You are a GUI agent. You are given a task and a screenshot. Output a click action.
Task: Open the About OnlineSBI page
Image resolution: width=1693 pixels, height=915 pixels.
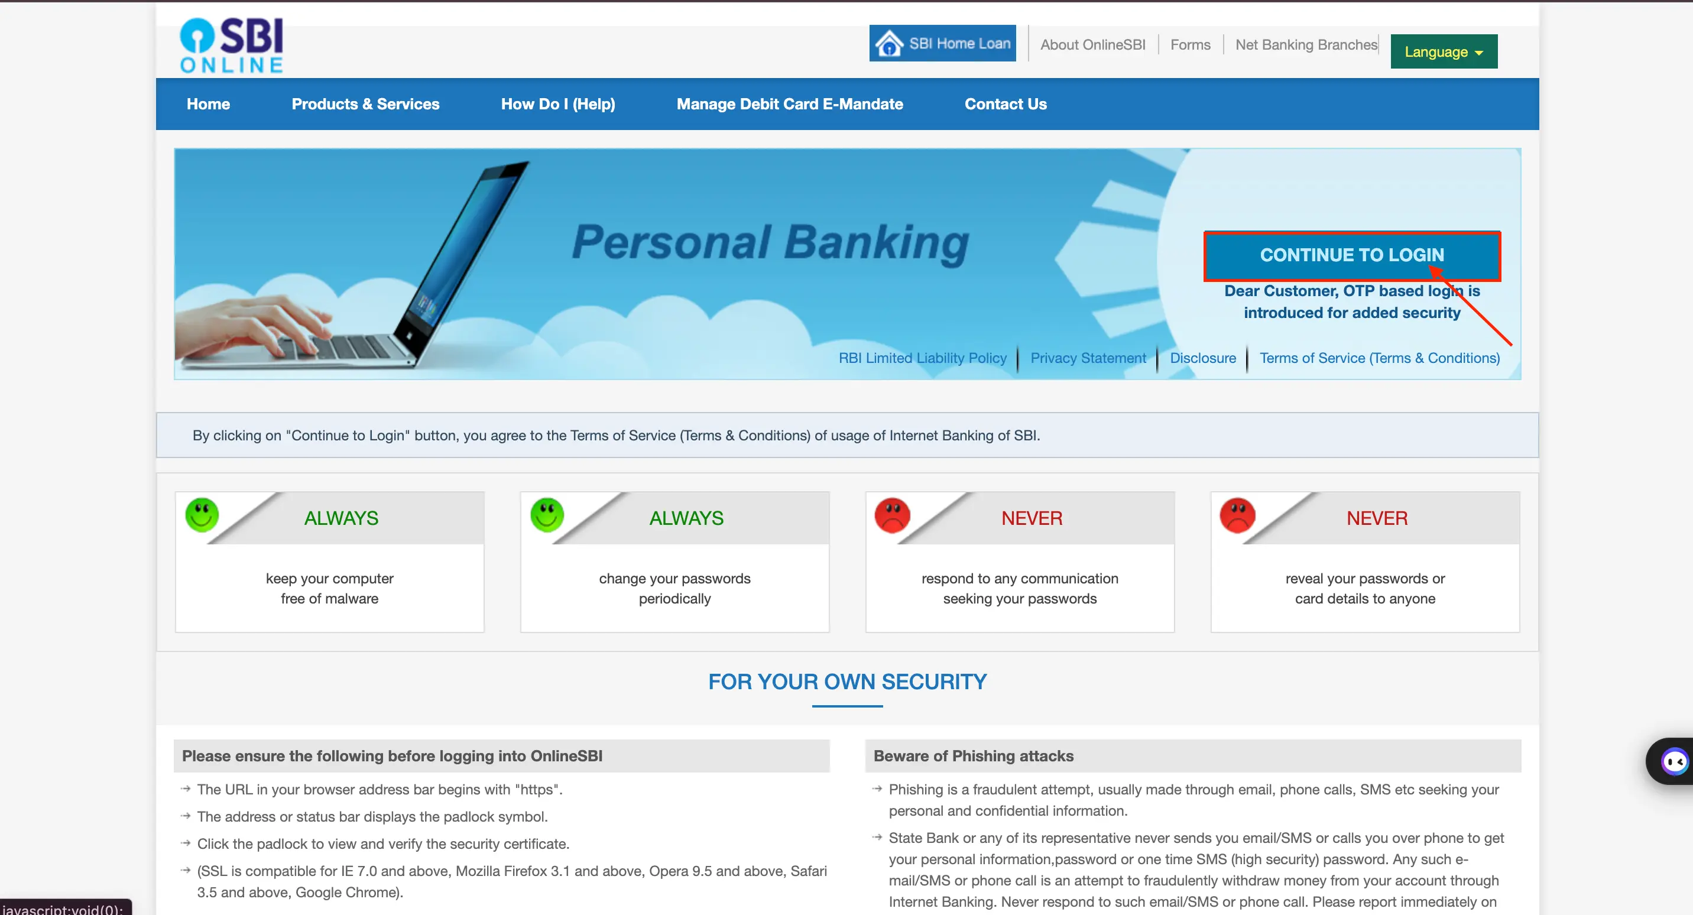[x=1091, y=45]
